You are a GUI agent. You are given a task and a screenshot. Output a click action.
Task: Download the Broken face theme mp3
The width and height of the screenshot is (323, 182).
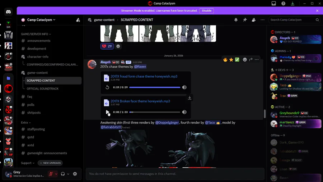[189, 97]
